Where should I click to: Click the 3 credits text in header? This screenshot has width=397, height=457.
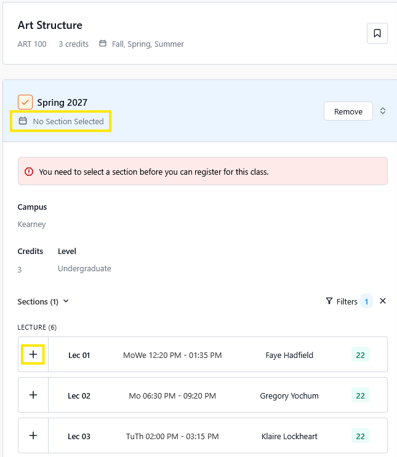[73, 44]
